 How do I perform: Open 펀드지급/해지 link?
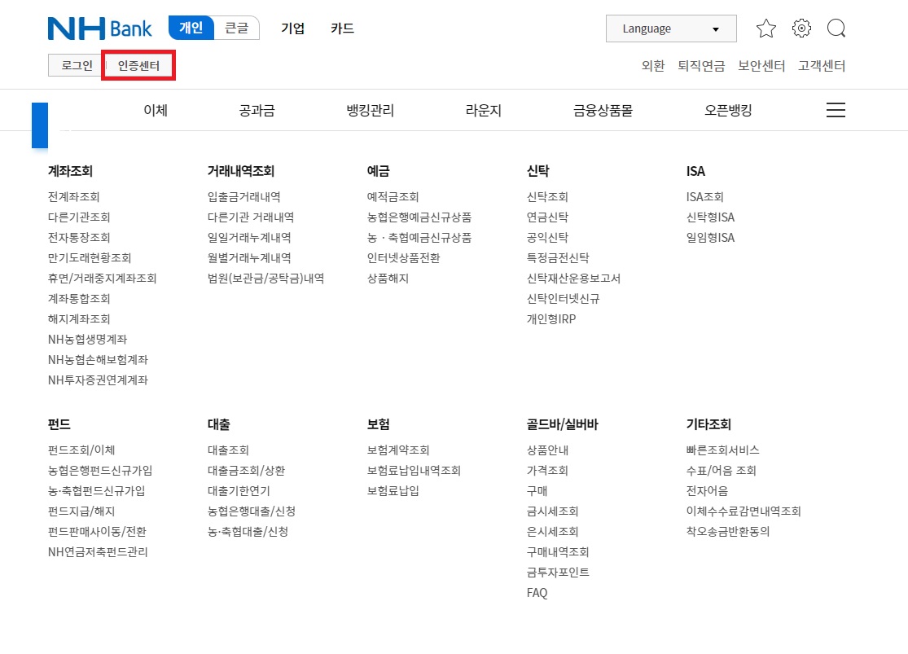pos(81,511)
